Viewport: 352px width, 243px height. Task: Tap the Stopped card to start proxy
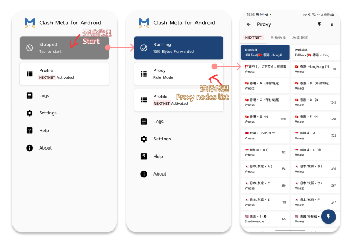point(64,48)
